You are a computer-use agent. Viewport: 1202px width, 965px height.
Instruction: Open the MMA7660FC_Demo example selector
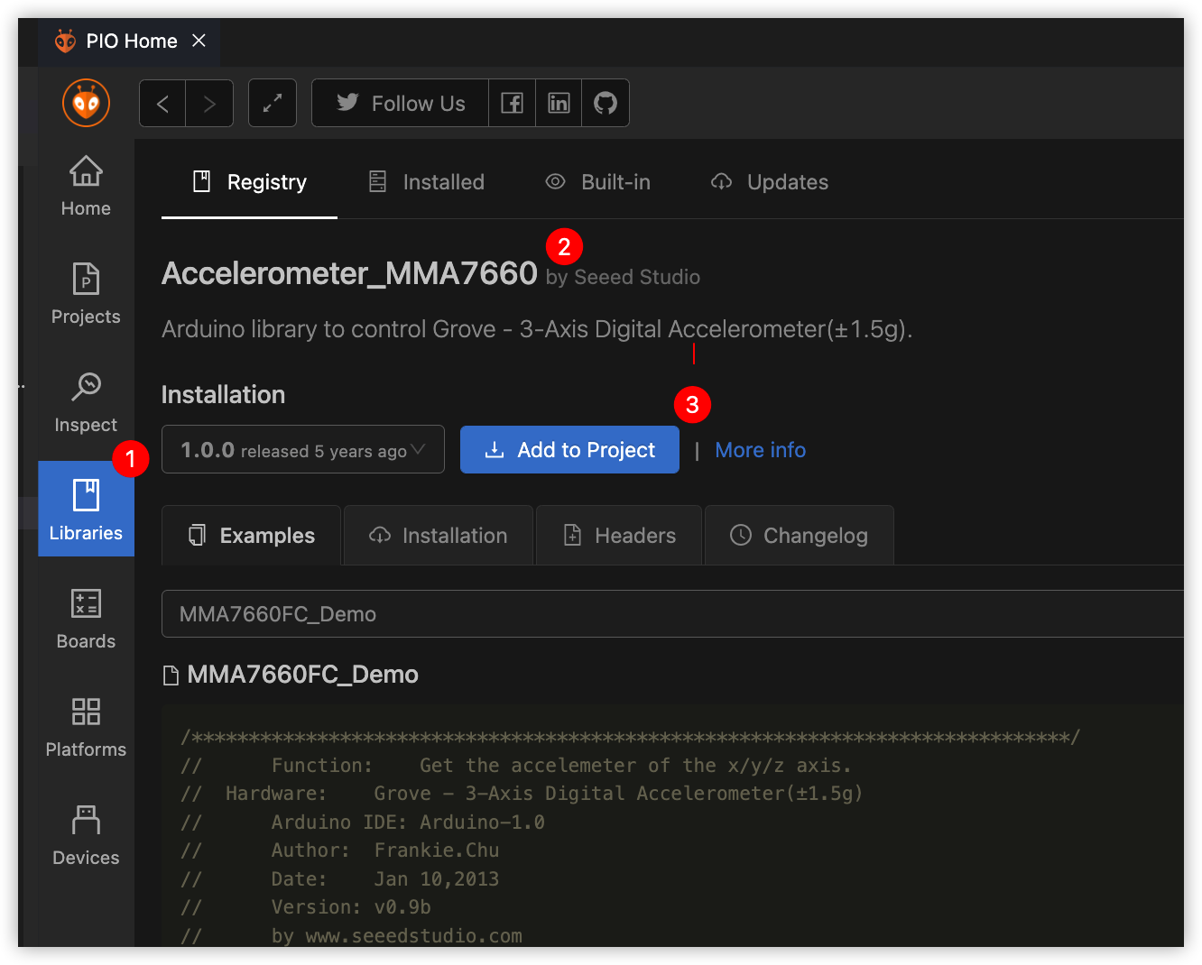pos(672,614)
